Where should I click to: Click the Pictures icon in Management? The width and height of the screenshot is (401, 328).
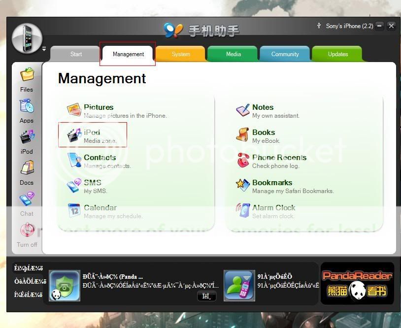pos(74,110)
